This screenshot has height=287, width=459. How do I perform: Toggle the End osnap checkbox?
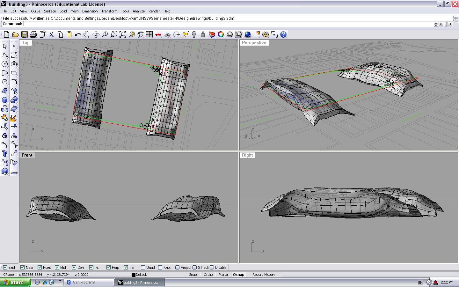coord(5,268)
